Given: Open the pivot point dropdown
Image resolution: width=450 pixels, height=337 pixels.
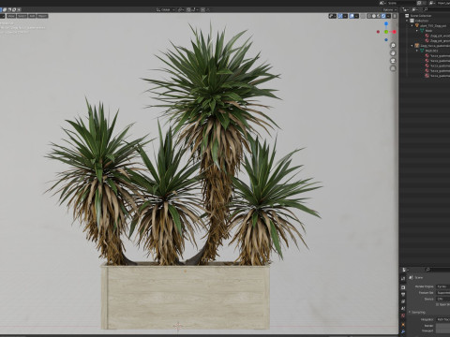Looking at the screenshot, I should [x=181, y=9].
